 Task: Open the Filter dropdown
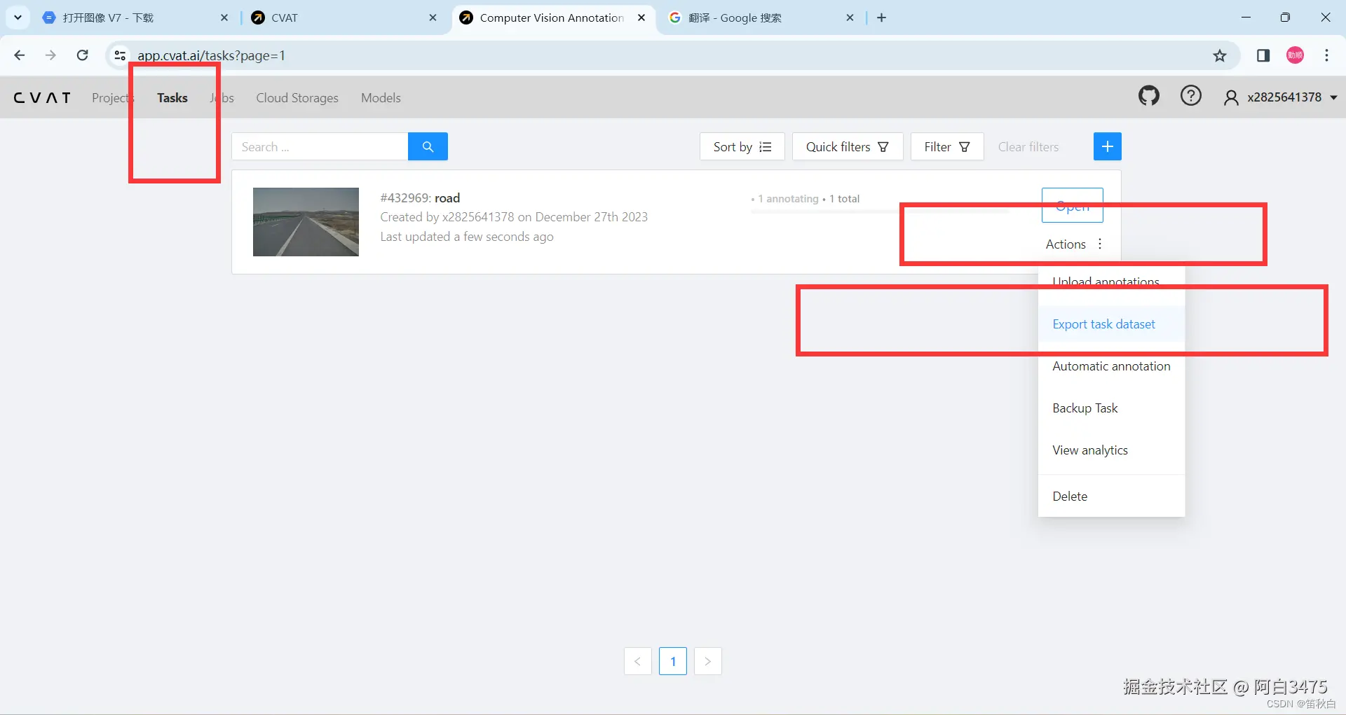click(947, 146)
